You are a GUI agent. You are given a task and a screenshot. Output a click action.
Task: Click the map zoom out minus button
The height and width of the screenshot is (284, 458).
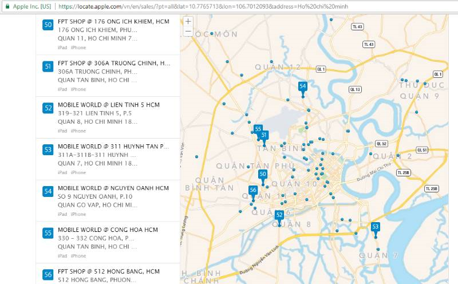pos(188,31)
